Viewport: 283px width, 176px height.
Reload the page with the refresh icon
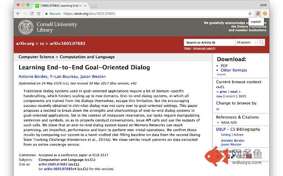(32, 14)
